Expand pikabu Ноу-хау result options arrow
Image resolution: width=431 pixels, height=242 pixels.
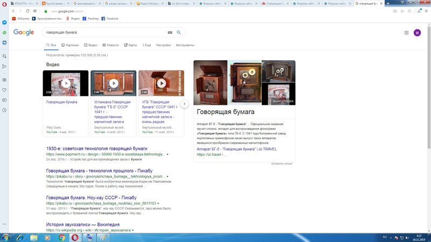pyautogui.click(x=158, y=203)
